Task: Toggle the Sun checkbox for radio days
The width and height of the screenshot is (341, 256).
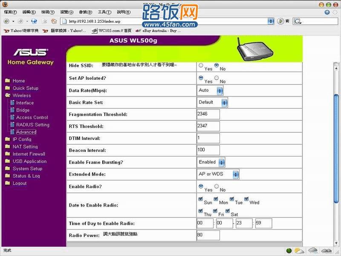Action: [200, 199]
